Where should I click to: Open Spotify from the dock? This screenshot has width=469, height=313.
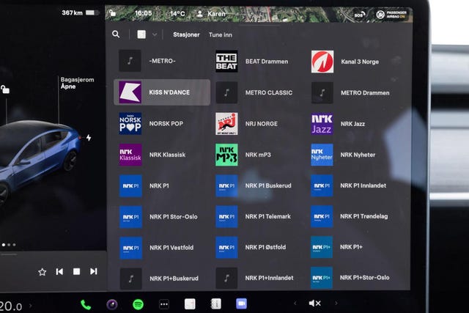pos(139,305)
